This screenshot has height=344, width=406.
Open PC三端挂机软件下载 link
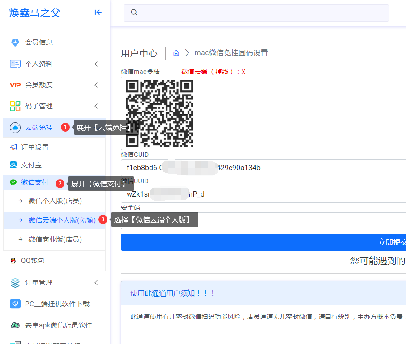point(57,304)
